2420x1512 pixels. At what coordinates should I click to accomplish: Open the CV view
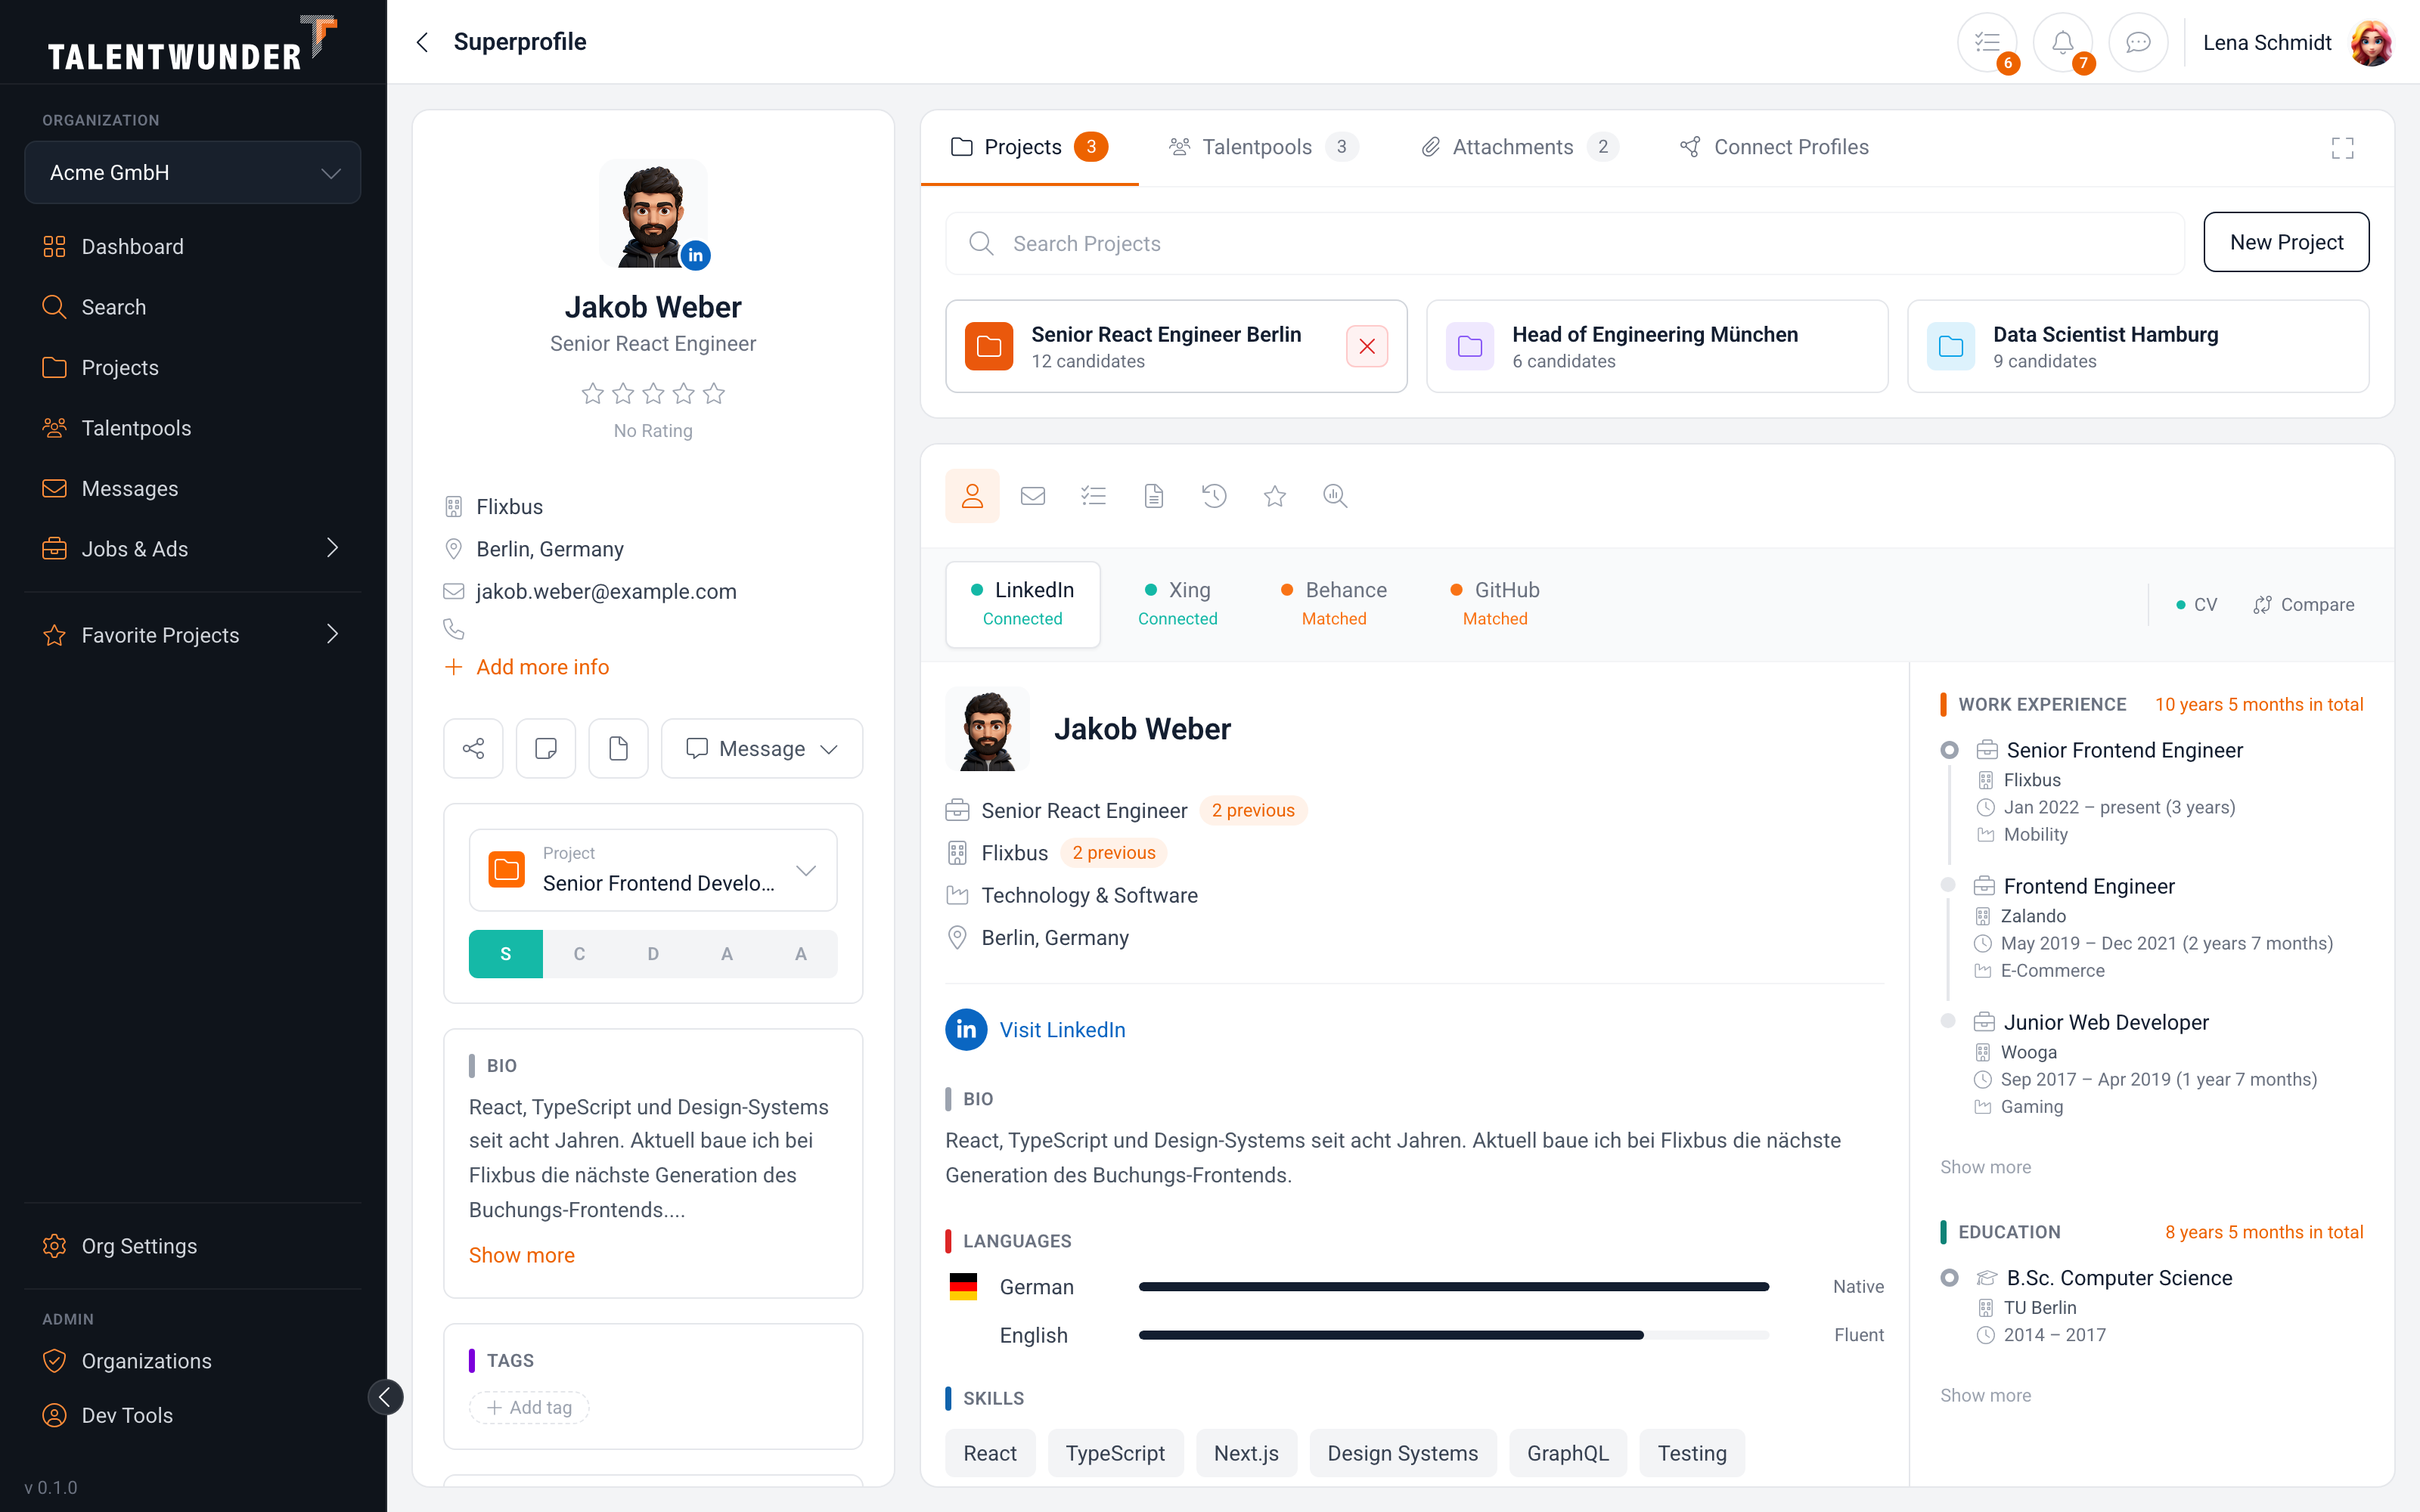(x=2197, y=605)
